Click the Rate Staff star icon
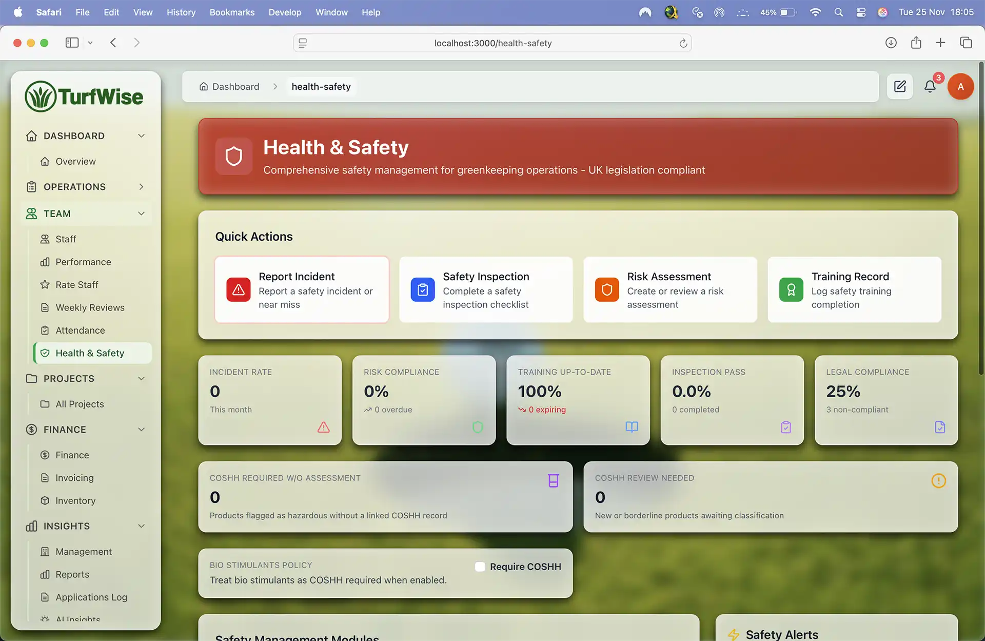Image resolution: width=985 pixels, height=641 pixels. pos(45,284)
